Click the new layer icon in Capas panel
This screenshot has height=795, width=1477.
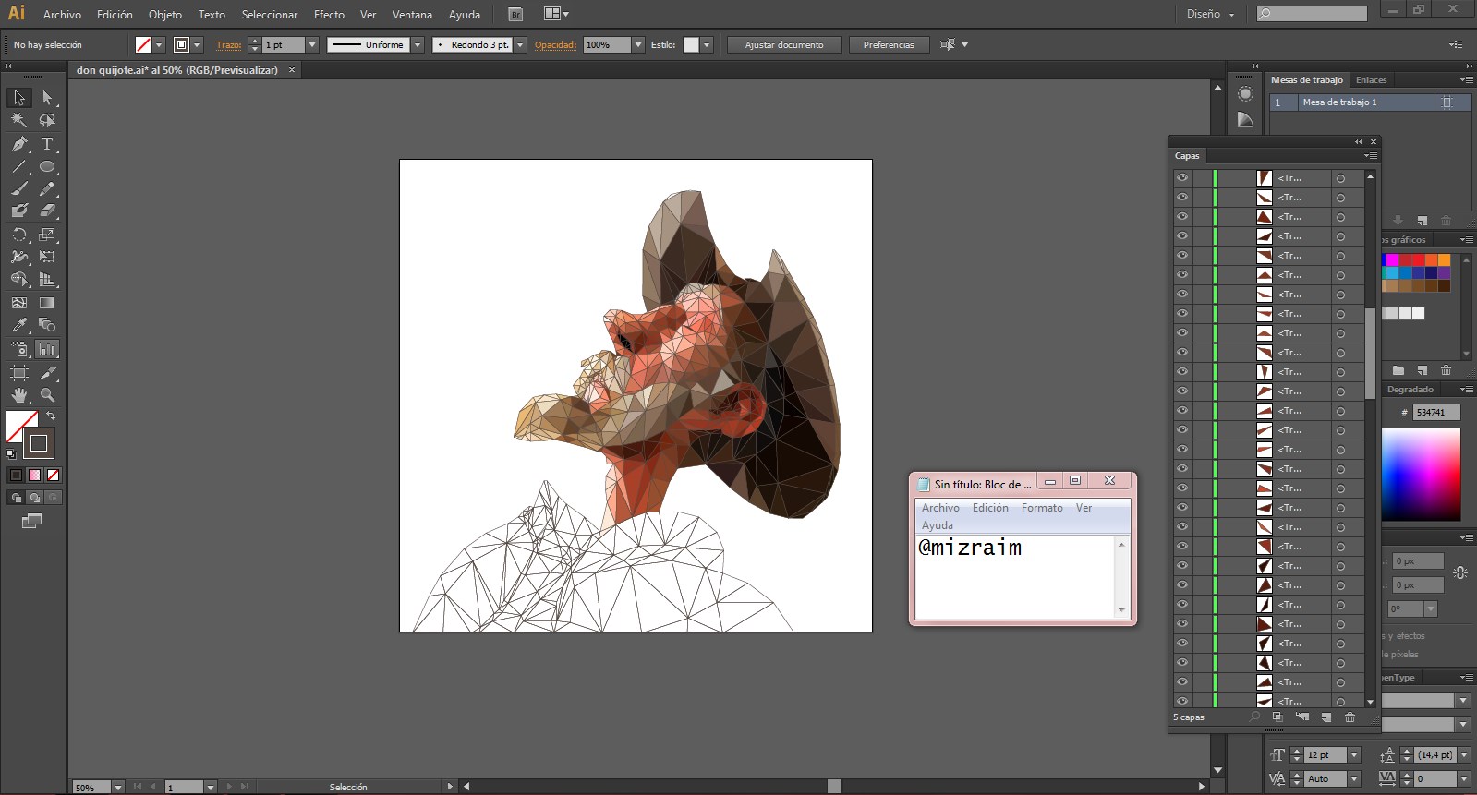(1326, 717)
